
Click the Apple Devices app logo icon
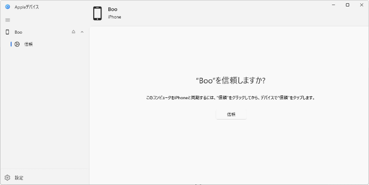click(7, 6)
